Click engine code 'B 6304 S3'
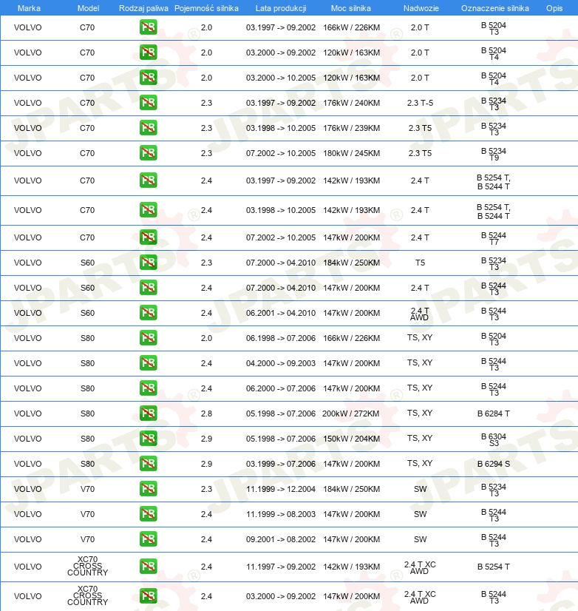The image size is (578, 611). 494,439
